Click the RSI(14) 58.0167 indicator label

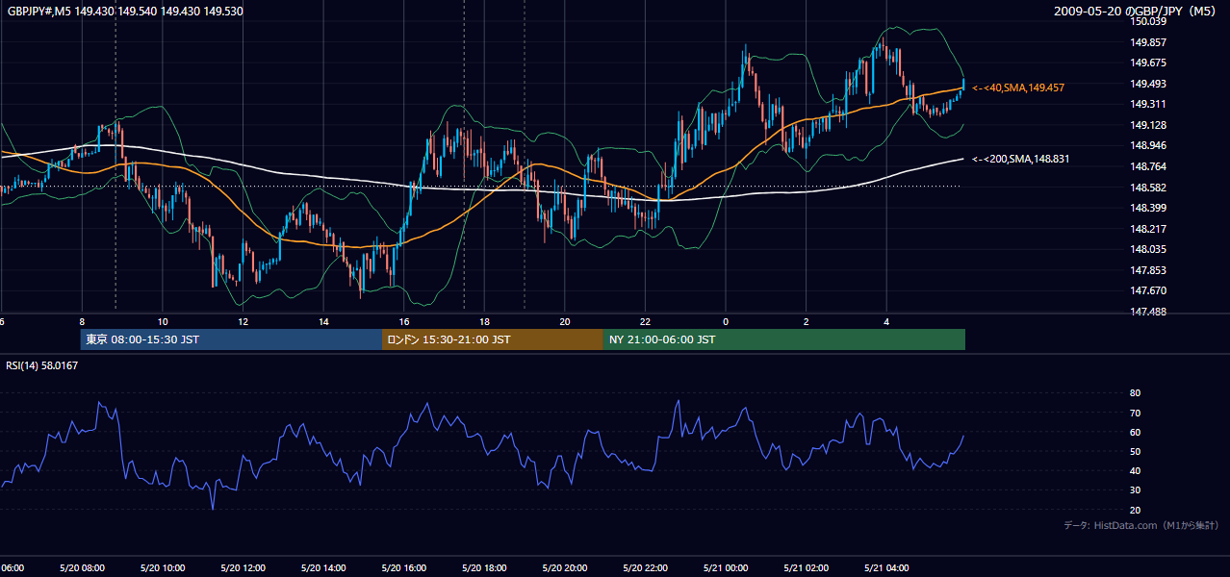[x=42, y=365]
